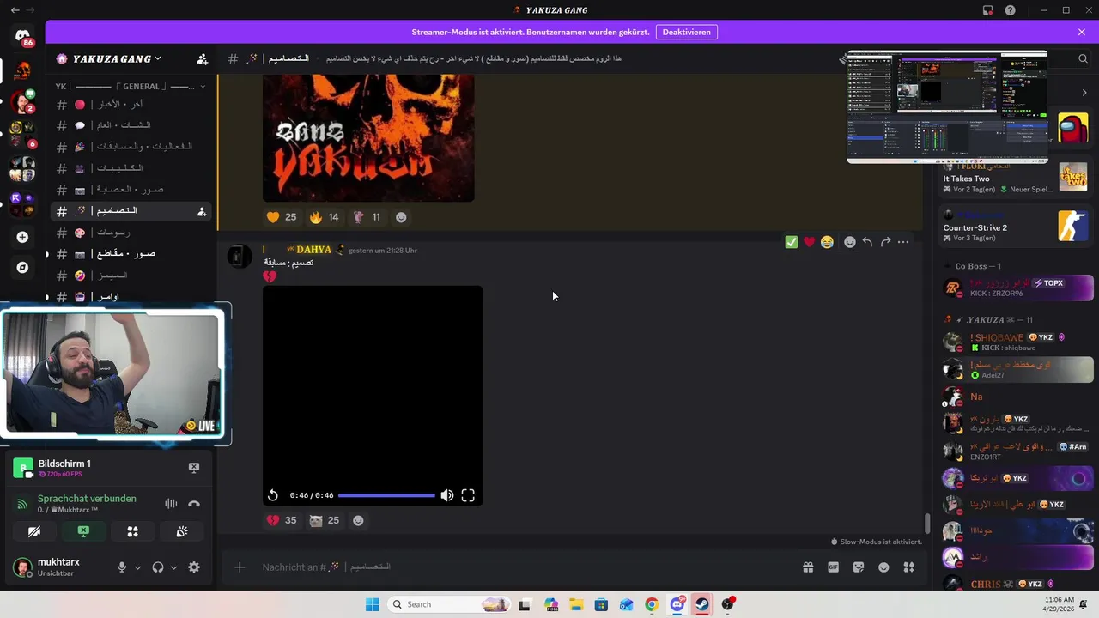Toggle screen share button in voice panel
The height and width of the screenshot is (618, 1099).
click(83, 531)
